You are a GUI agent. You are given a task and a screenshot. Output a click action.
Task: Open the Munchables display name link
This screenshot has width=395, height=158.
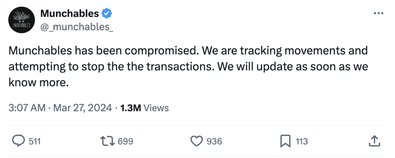click(69, 13)
